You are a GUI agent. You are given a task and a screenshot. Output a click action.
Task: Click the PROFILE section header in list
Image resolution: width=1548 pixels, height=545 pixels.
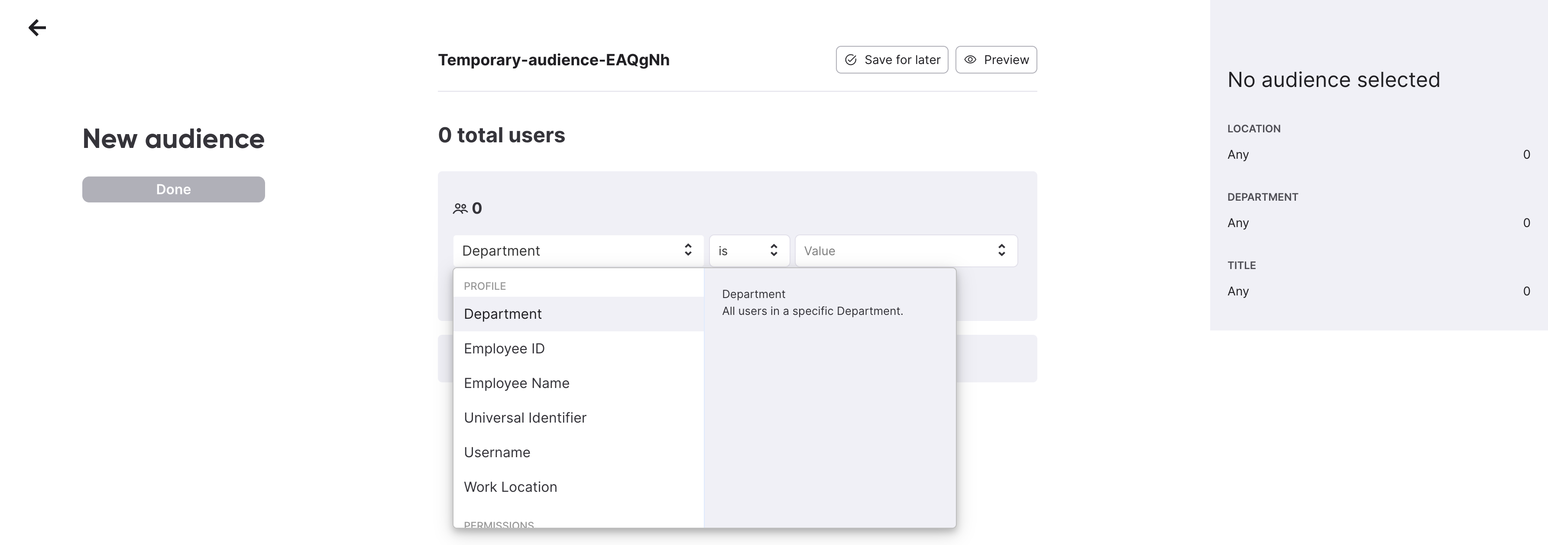point(485,286)
